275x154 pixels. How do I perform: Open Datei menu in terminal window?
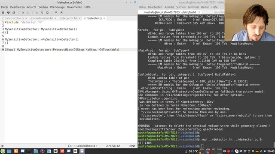click(x=142, y=7)
